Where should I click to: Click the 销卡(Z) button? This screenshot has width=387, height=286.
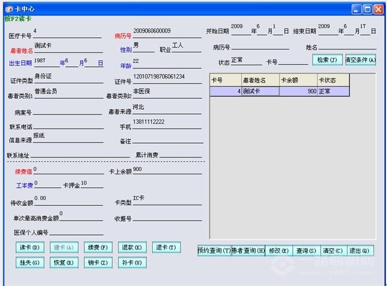pyautogui.click(x=98, y=263)
